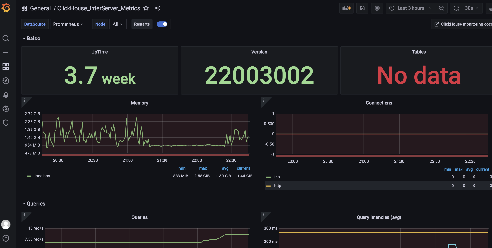Open the Alerting bell icon
This screenshot has width=492, height=248.
click(6, 95)
